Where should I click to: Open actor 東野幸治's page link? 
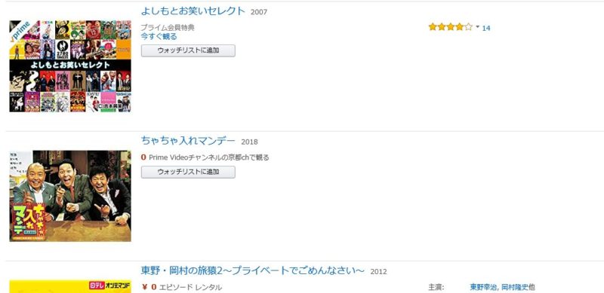coord(483,287)
